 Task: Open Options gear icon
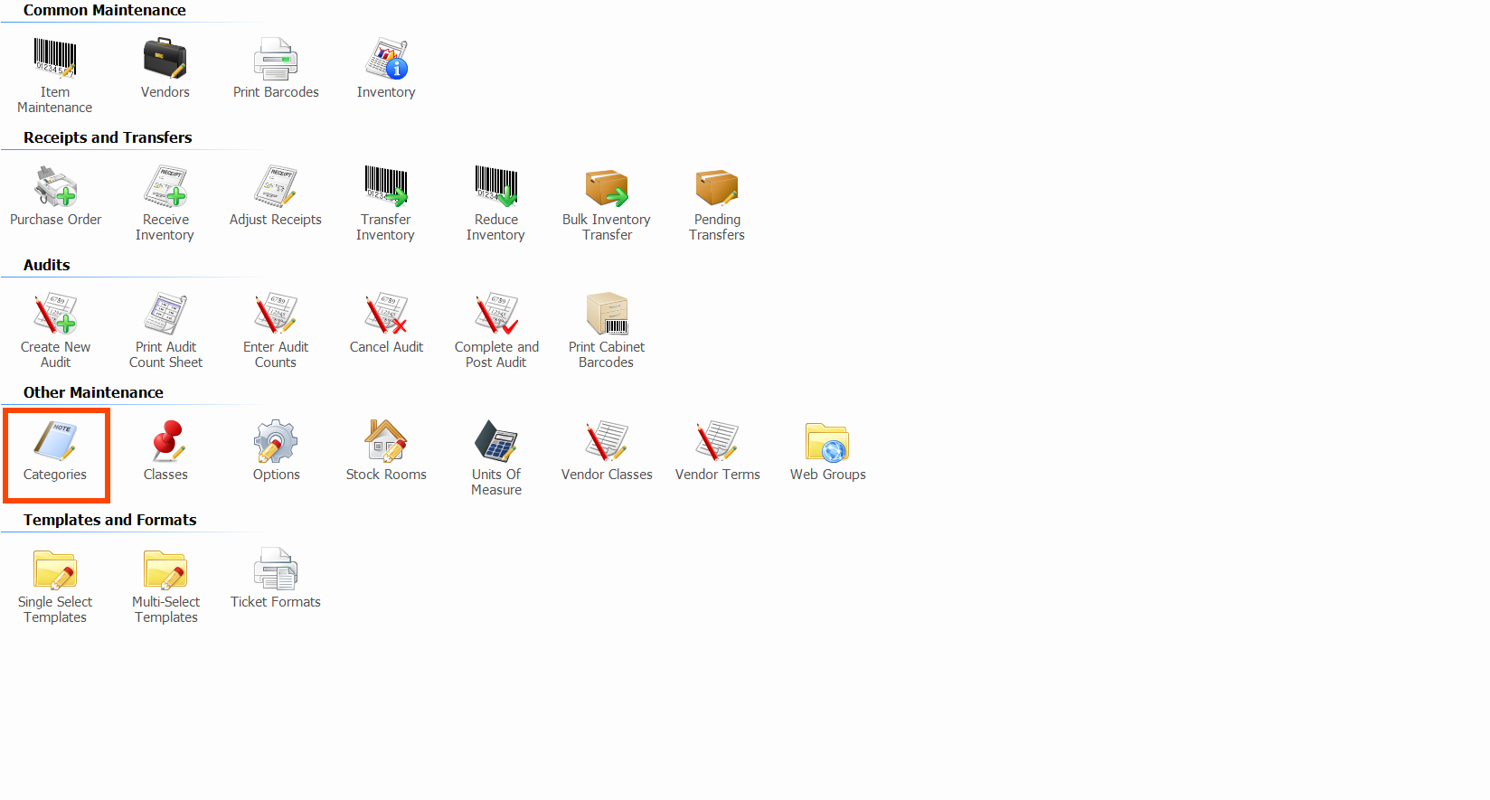(276, 442)
